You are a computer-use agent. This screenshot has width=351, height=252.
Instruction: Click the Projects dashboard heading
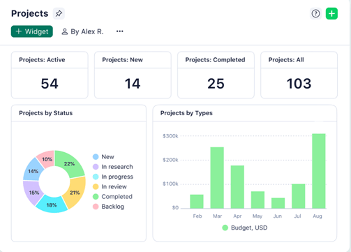[30, 13]
